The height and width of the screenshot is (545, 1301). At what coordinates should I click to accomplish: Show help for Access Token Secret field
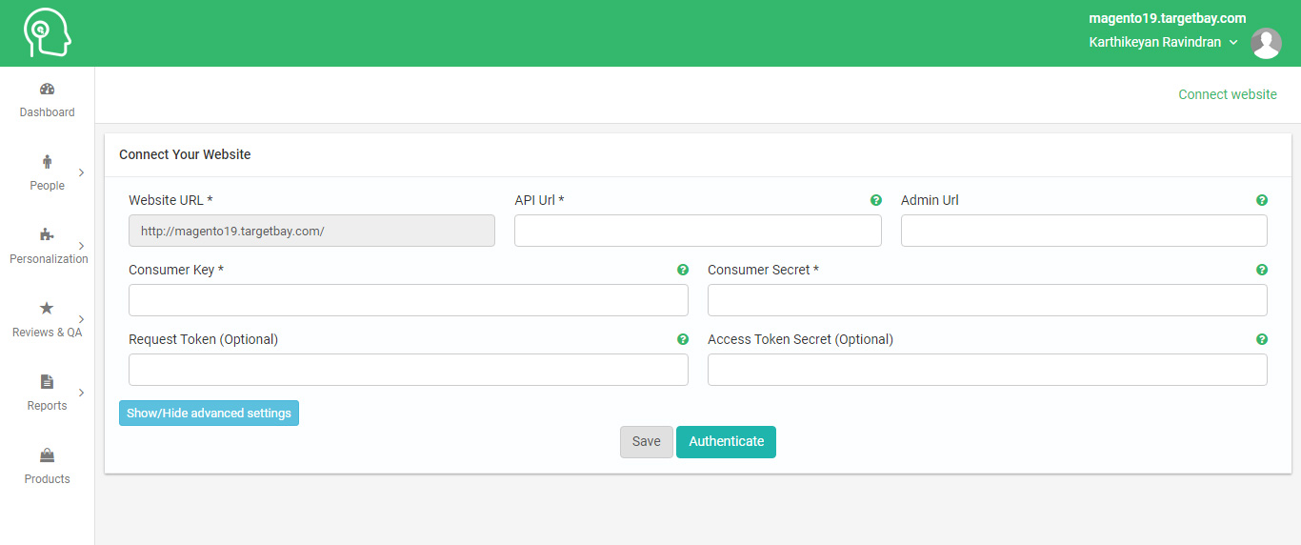1262,339
